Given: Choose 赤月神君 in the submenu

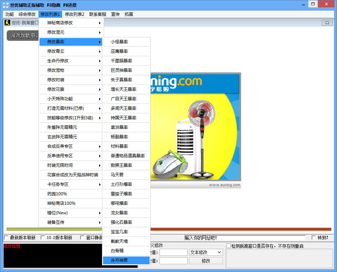Looking at the screenshot, I should [119, 260].
